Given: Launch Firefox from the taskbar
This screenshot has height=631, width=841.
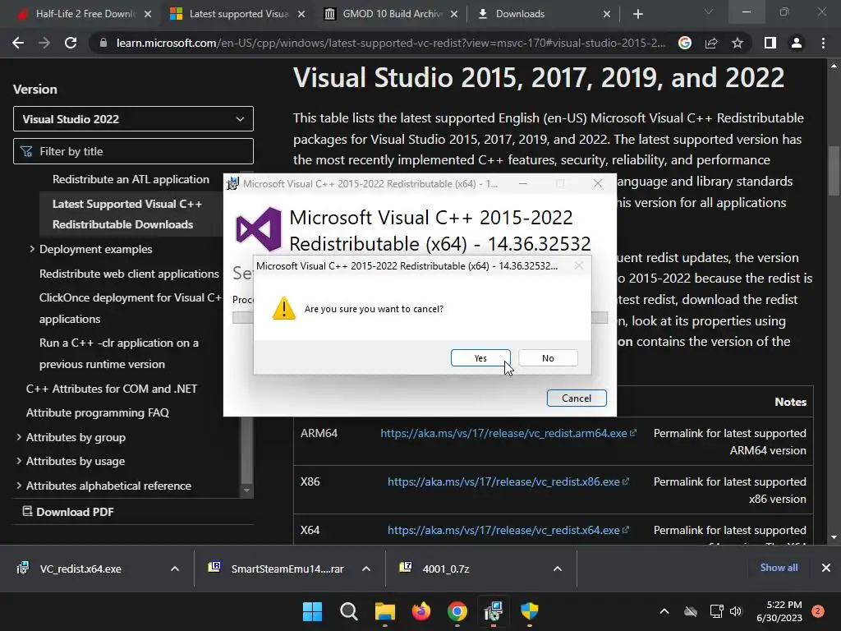Looking at the screenshot, I should click(x=421, y=611).
